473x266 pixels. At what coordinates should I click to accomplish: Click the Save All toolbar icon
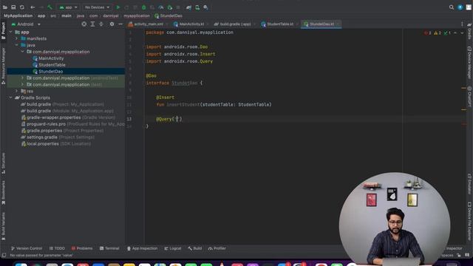point(13,7)
